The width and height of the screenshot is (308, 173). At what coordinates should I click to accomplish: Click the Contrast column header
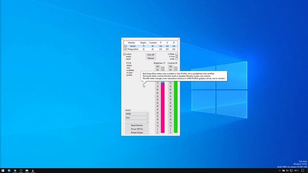pyautogui.click(x=153, y=43)
